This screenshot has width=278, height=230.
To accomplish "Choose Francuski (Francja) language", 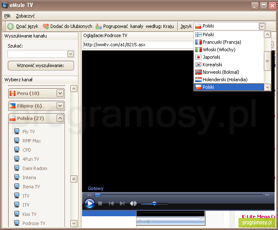I will (x=229, y=42).
